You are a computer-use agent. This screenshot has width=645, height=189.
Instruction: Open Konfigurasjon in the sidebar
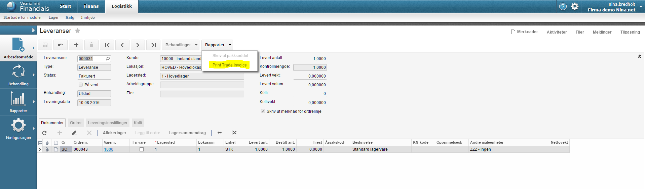[18, 129]
